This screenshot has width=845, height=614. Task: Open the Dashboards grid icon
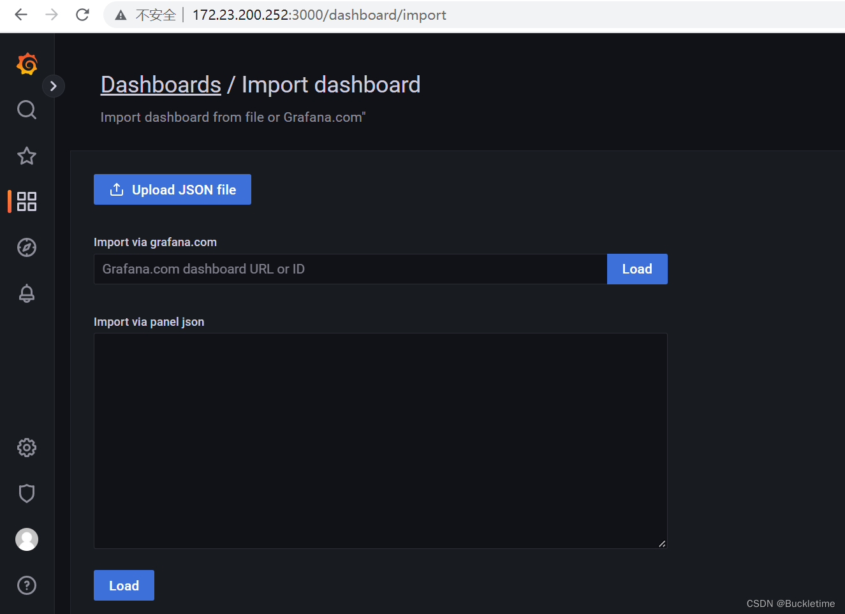pyautogui.click(x=27, y=201)
